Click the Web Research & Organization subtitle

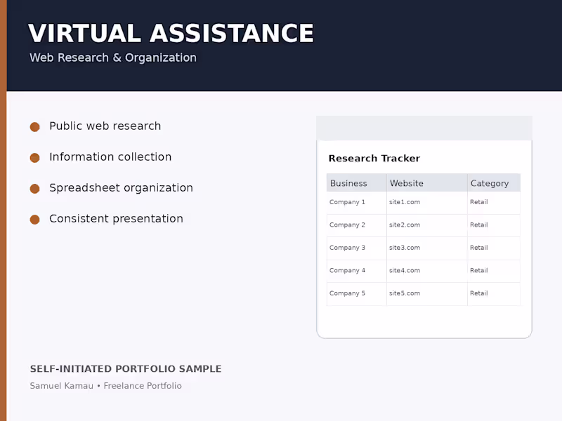point(113,58)
